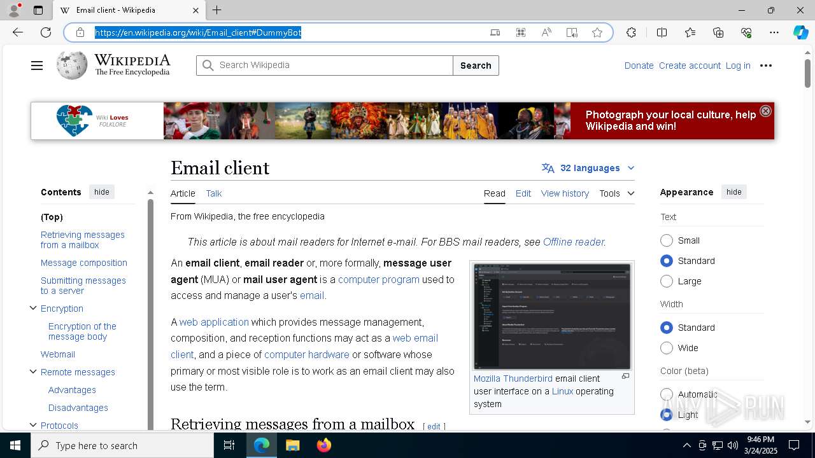The height and width of the screenshot is (458, 815).
Task: Select Automatic color mode
Action: [x=667, y=394]
